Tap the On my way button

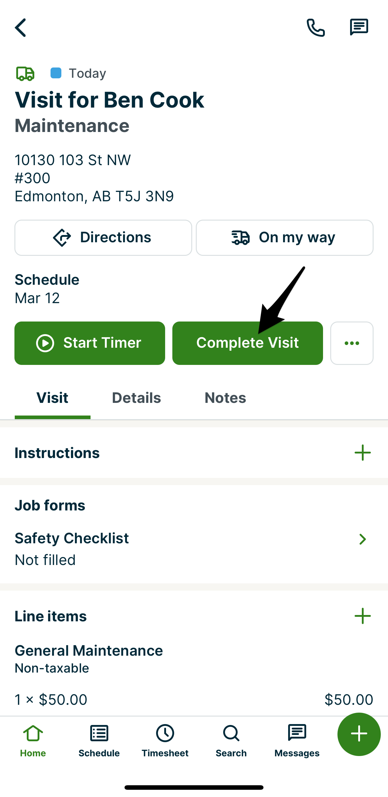[x=285, y=238]
